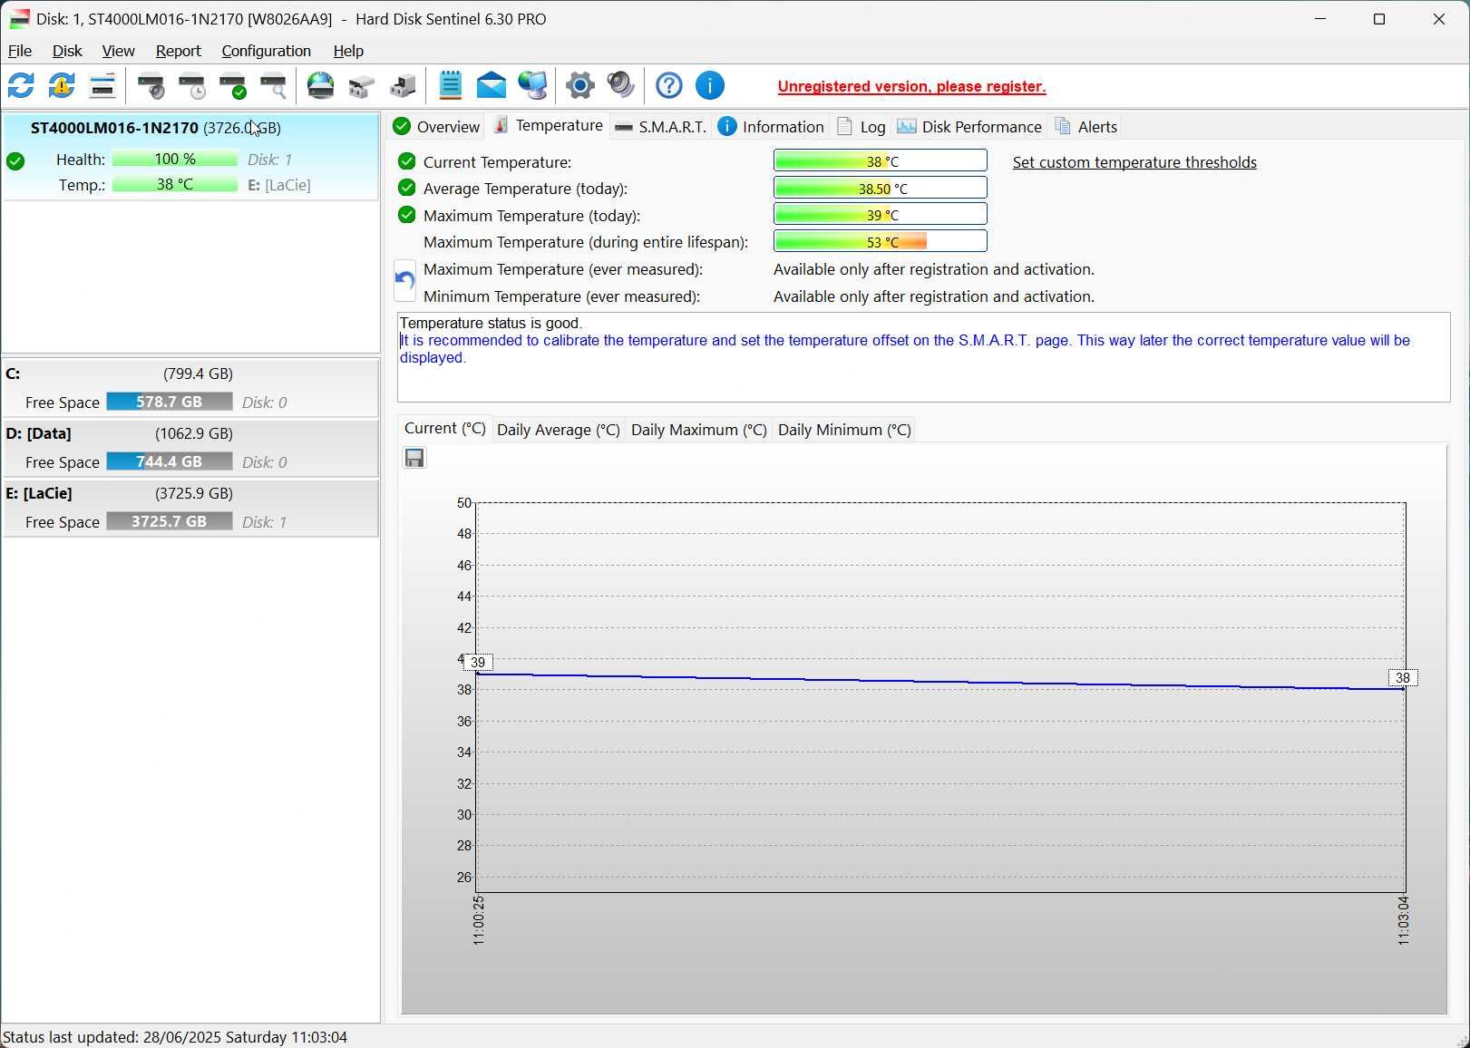
Task: Open the blue info about icon
Action: 710,86
